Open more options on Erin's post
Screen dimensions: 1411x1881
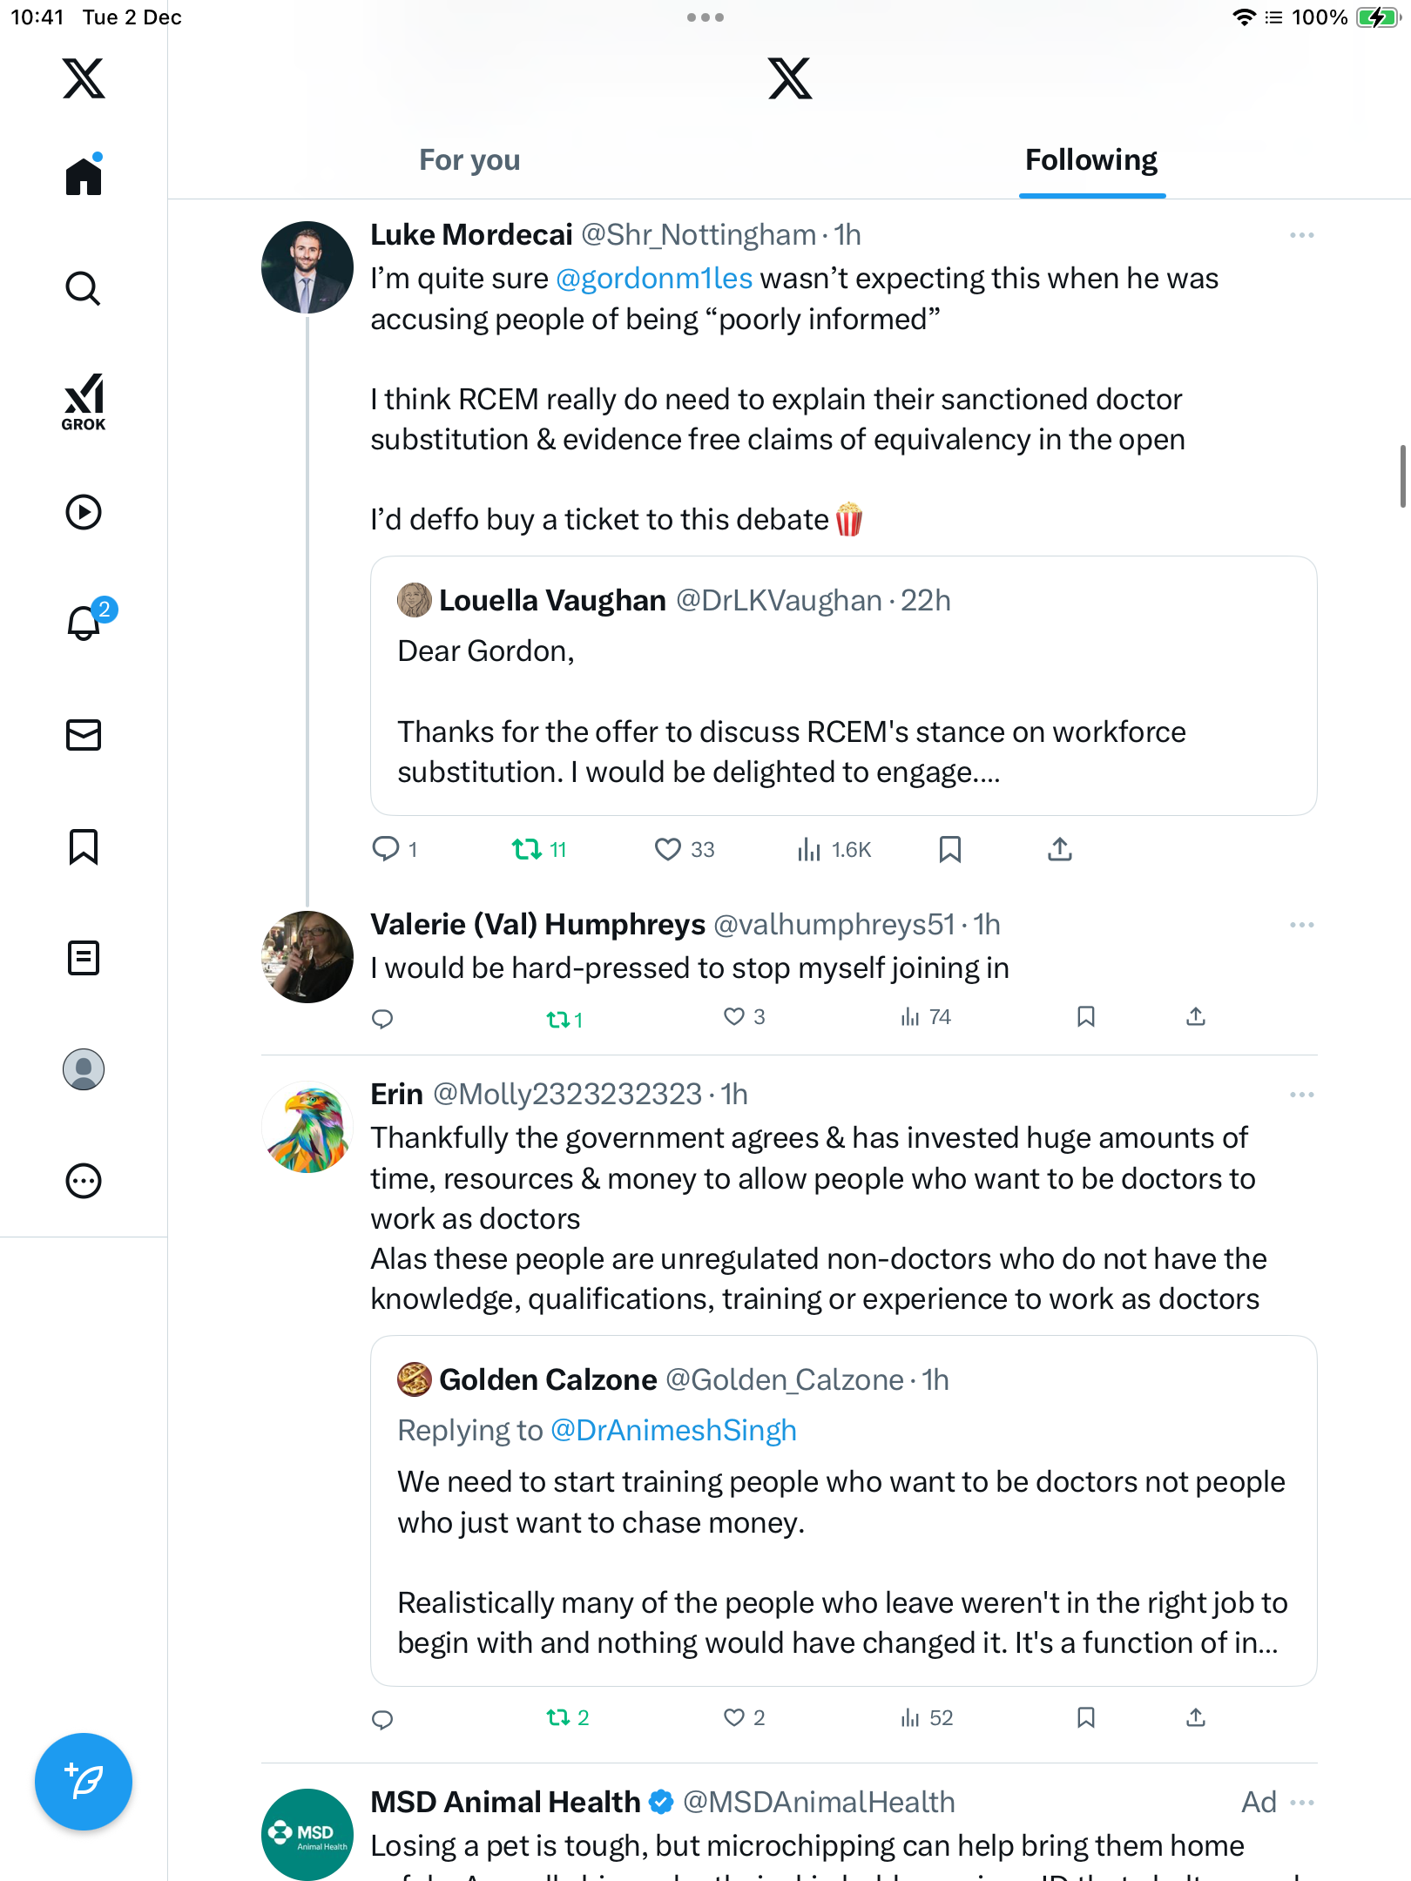(1302, 1095)
